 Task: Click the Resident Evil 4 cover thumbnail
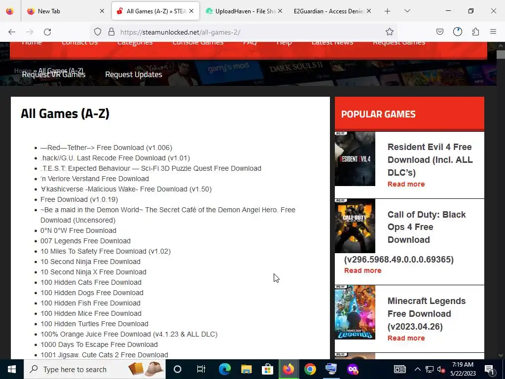tap(355, 159)
